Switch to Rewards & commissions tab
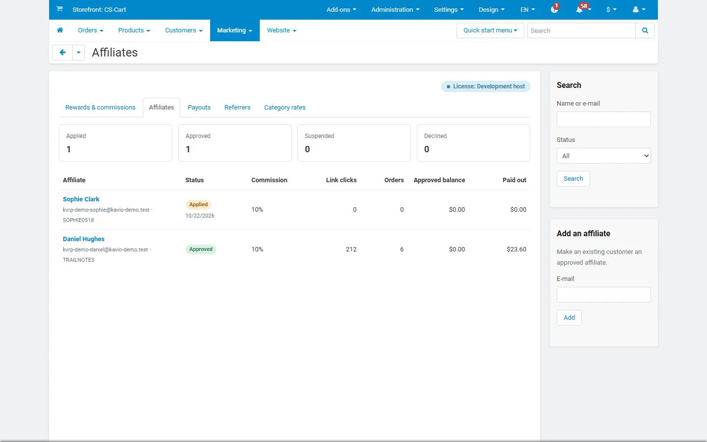This screenshot has height=442, width=707. click(100, 108)
